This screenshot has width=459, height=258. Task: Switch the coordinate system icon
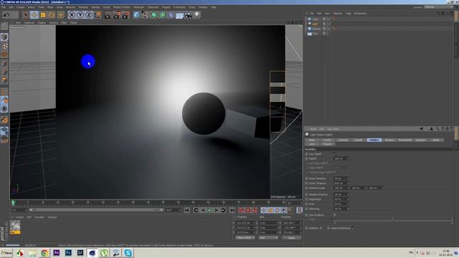tap(98, 15)
